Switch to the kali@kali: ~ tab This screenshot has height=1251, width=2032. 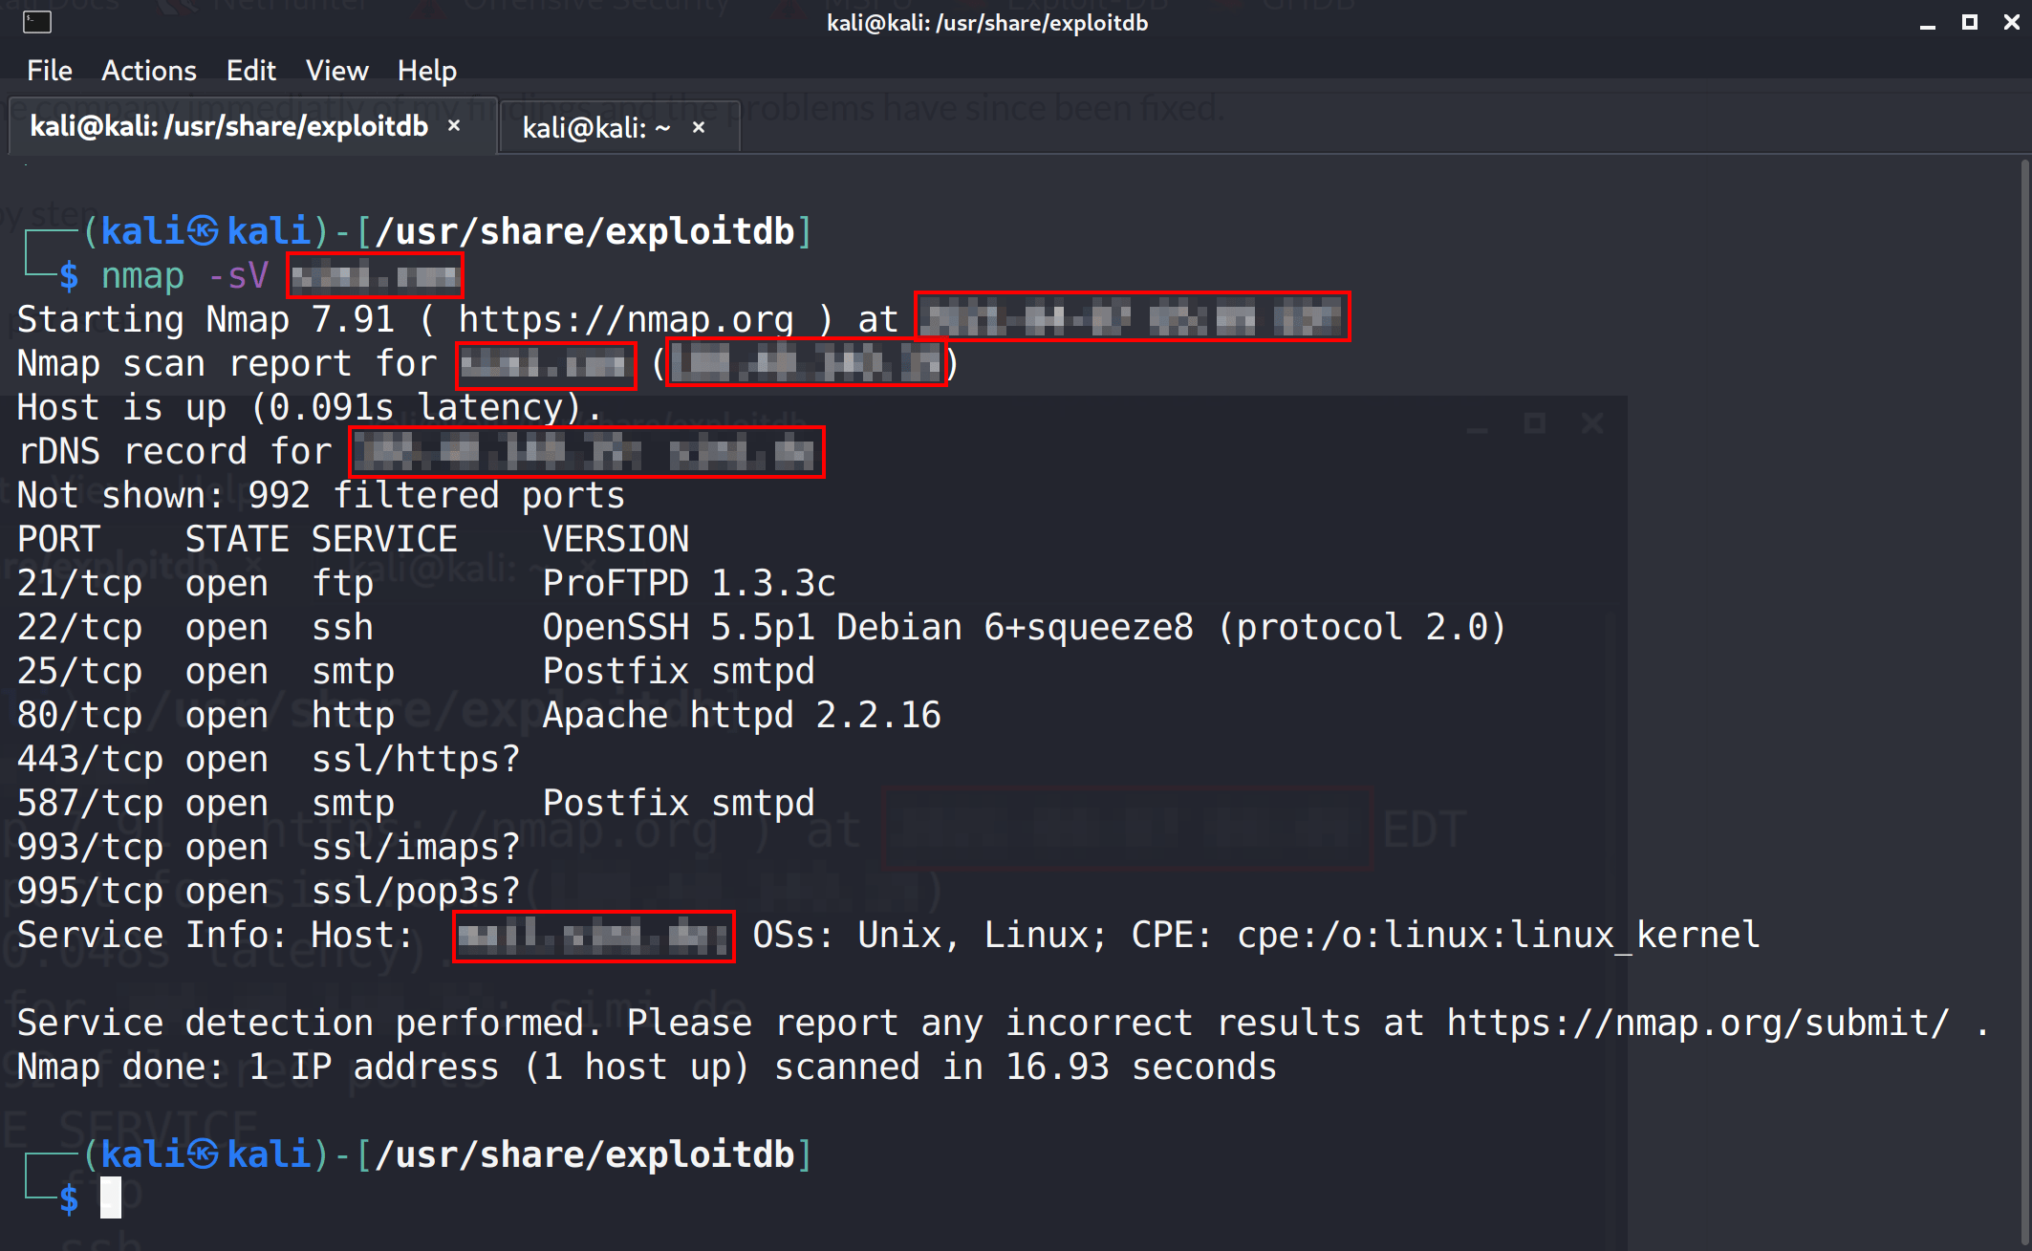pos(595,127)
